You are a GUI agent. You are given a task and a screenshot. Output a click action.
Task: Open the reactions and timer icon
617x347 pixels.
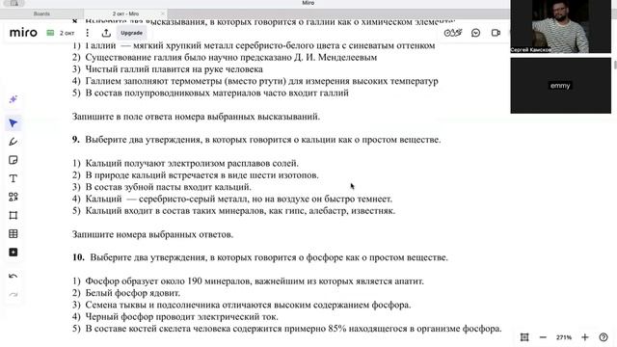pos(453,33)
